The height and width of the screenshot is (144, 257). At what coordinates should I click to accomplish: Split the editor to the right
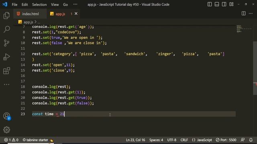pos(244,14)
